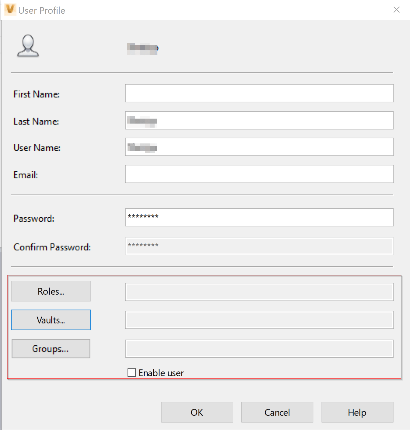
Task: Click inside the User Name field
Action: [260, 147]
